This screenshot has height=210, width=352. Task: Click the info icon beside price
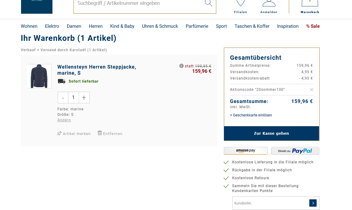(181, 66)
